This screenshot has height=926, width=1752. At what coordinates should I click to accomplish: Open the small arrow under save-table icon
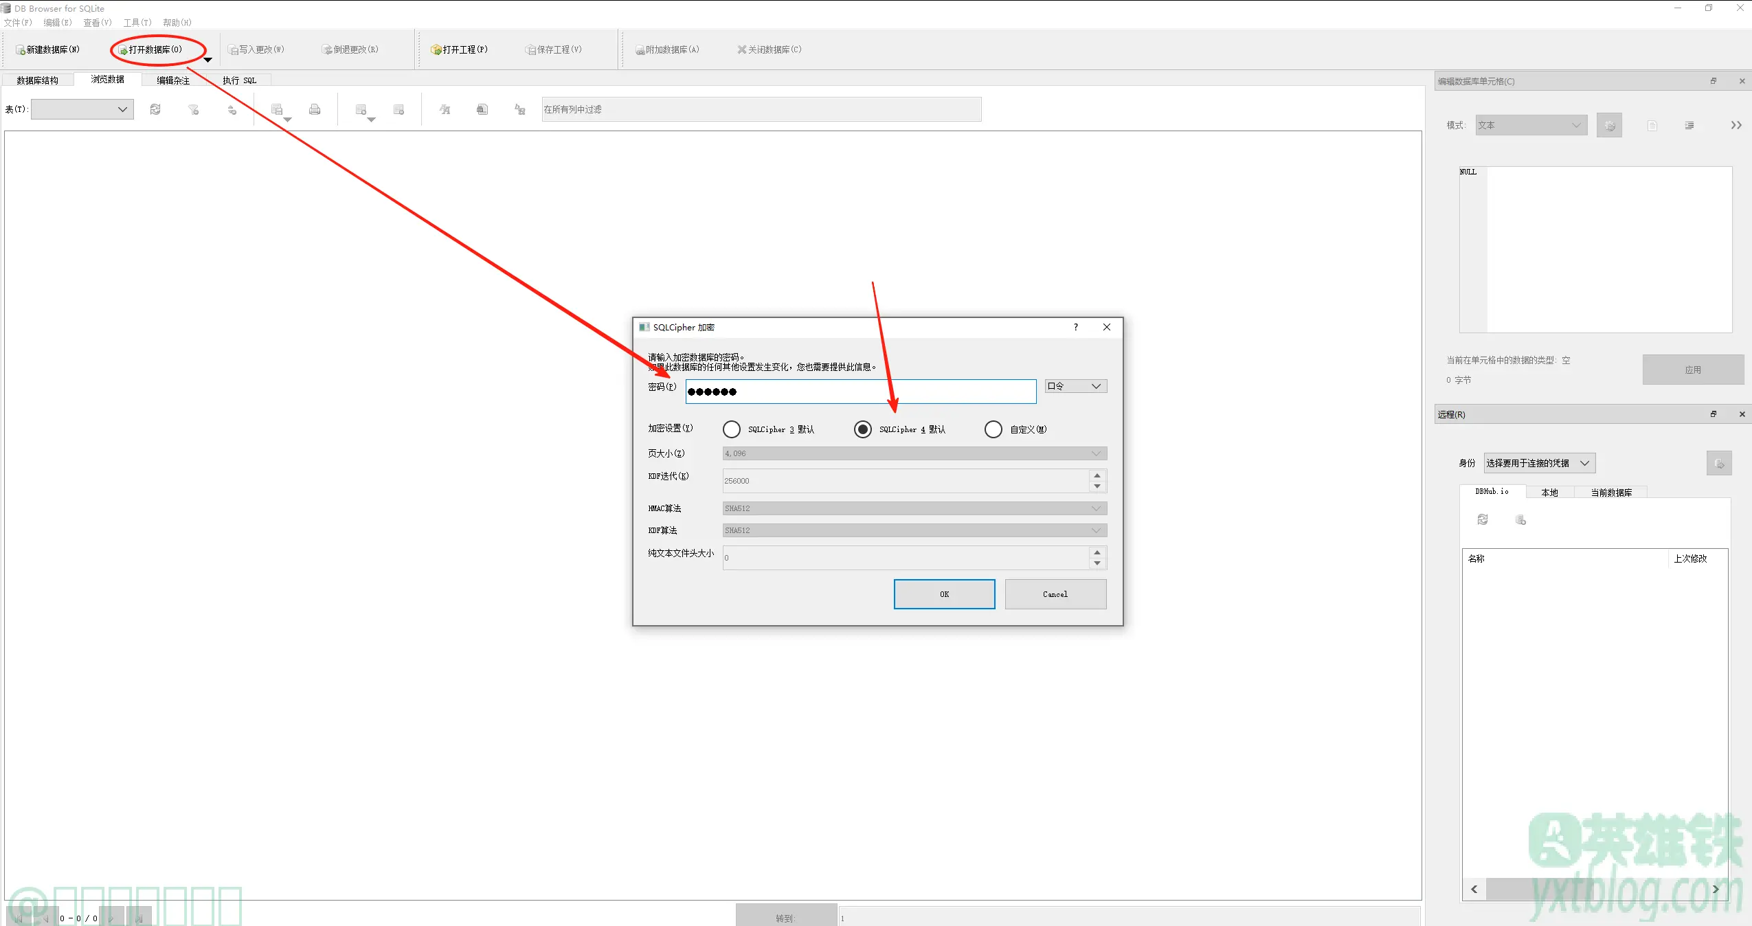click(288, 120)
